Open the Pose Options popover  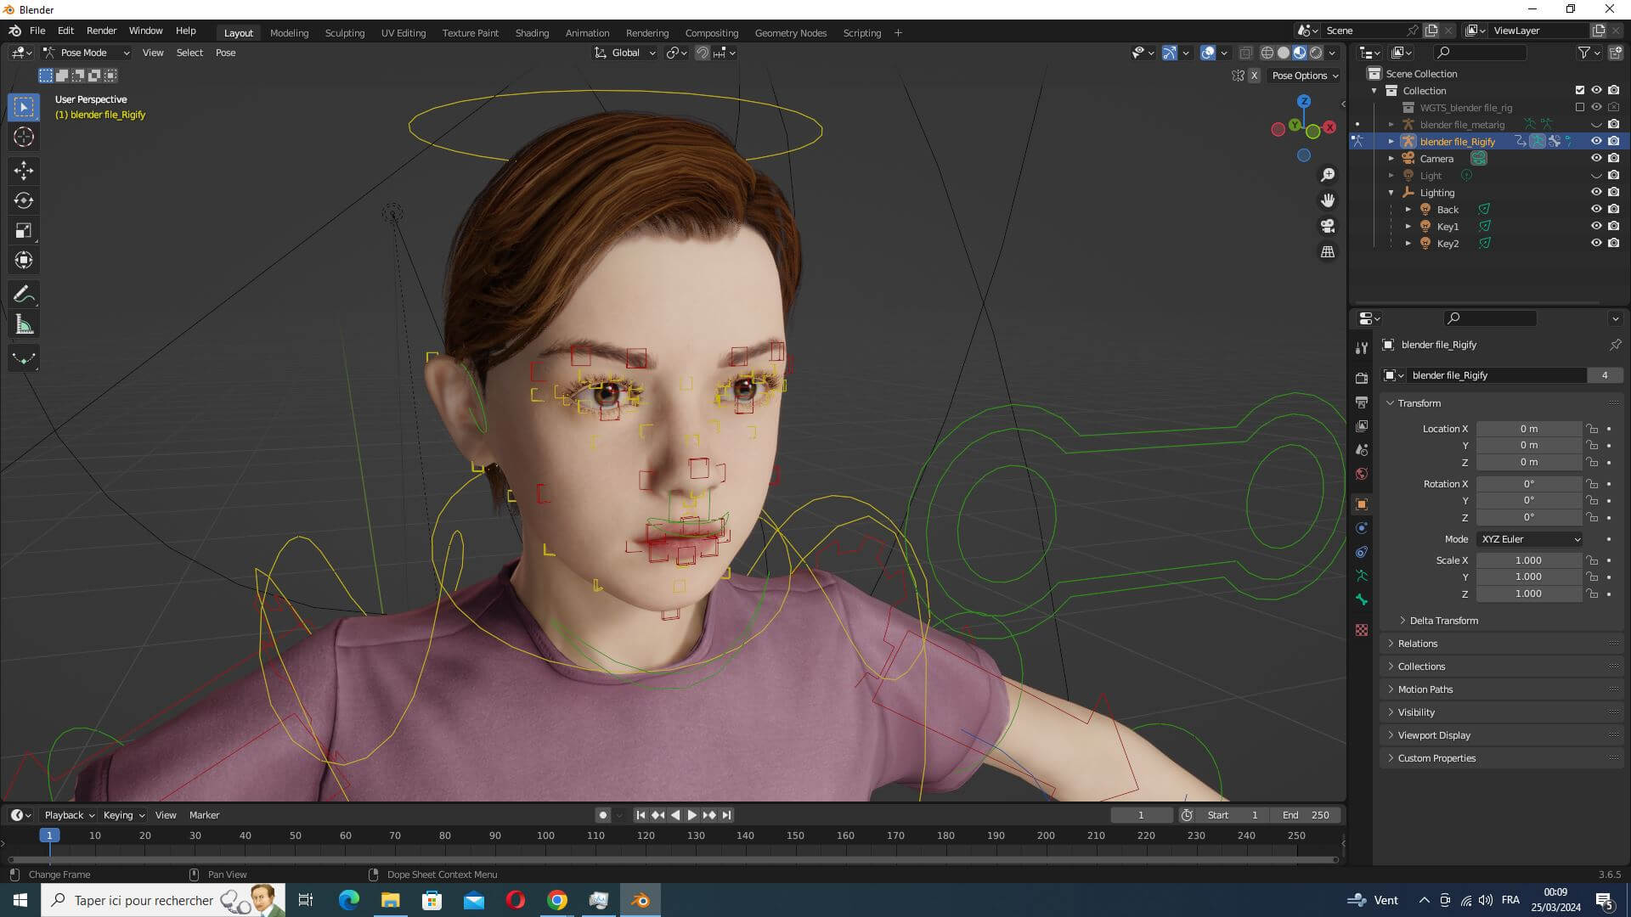1305,76
